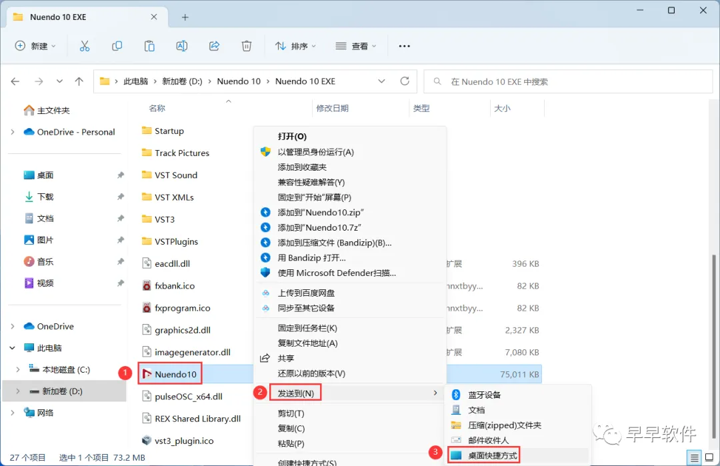Screen dimensions: 720x466
Task: Sort by the 大小 column header
Action: tap(502, 109)
